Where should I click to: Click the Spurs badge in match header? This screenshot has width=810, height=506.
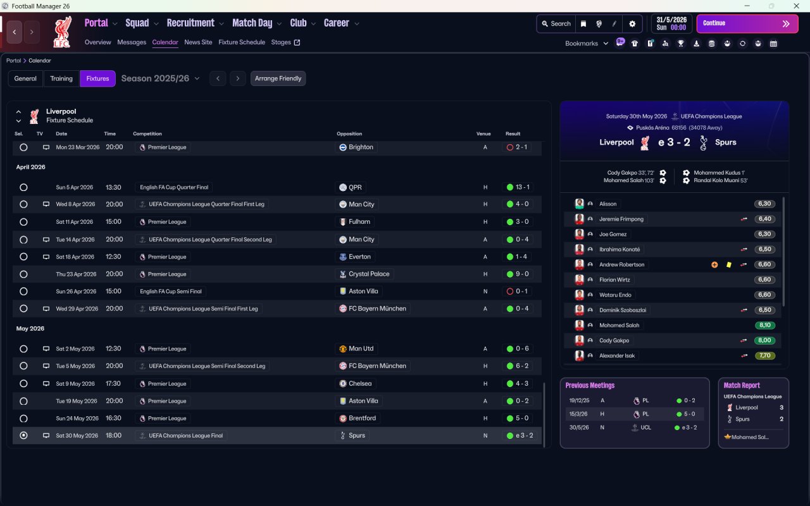703,142
